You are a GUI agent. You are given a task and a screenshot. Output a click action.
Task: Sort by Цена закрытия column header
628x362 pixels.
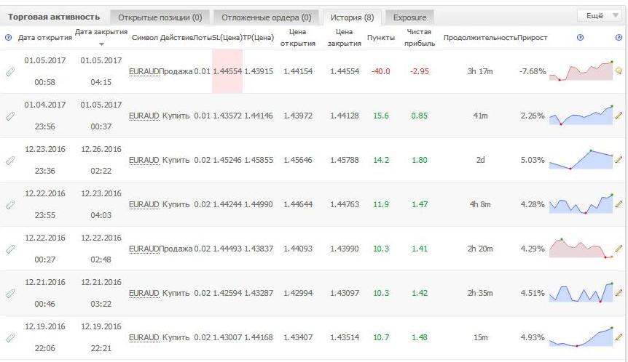(x=345, y=38)
